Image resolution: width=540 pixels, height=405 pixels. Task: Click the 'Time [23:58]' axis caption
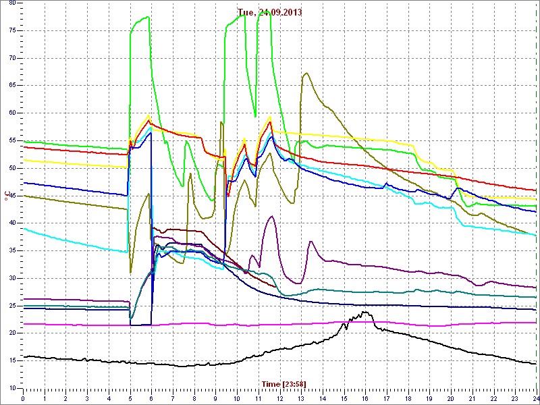[x=283, y=383]
